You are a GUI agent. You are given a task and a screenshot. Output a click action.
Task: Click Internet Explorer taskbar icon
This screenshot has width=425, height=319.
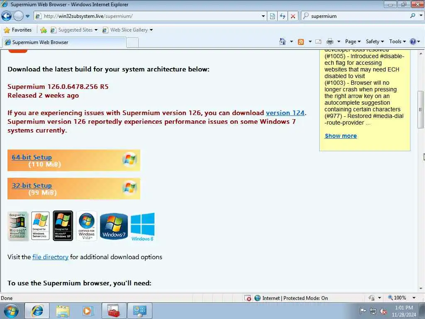pyautogui.click(x=37, y=311)
